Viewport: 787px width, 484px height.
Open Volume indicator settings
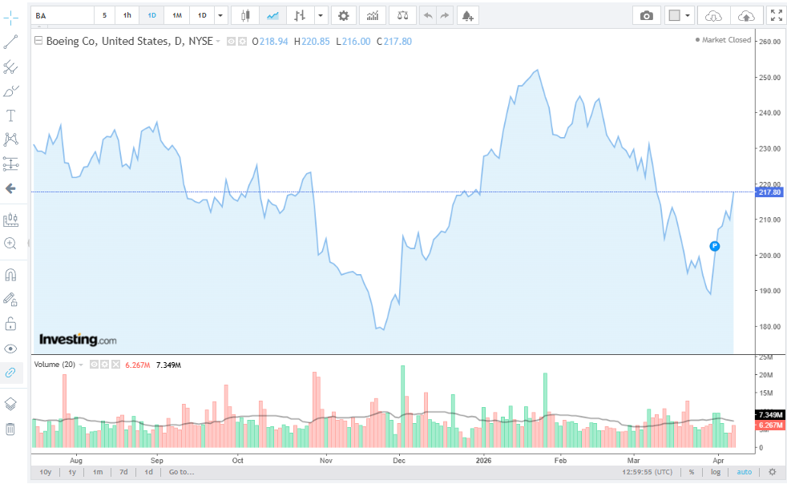point(104,365)
